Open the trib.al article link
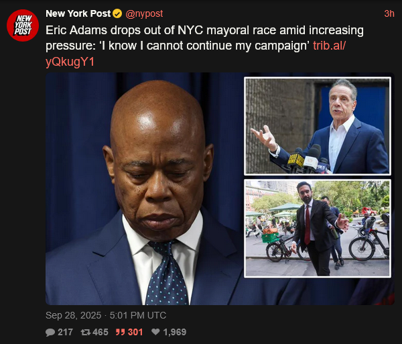The height and width of the screenshot is (344, 402). [x=330, y=46]
